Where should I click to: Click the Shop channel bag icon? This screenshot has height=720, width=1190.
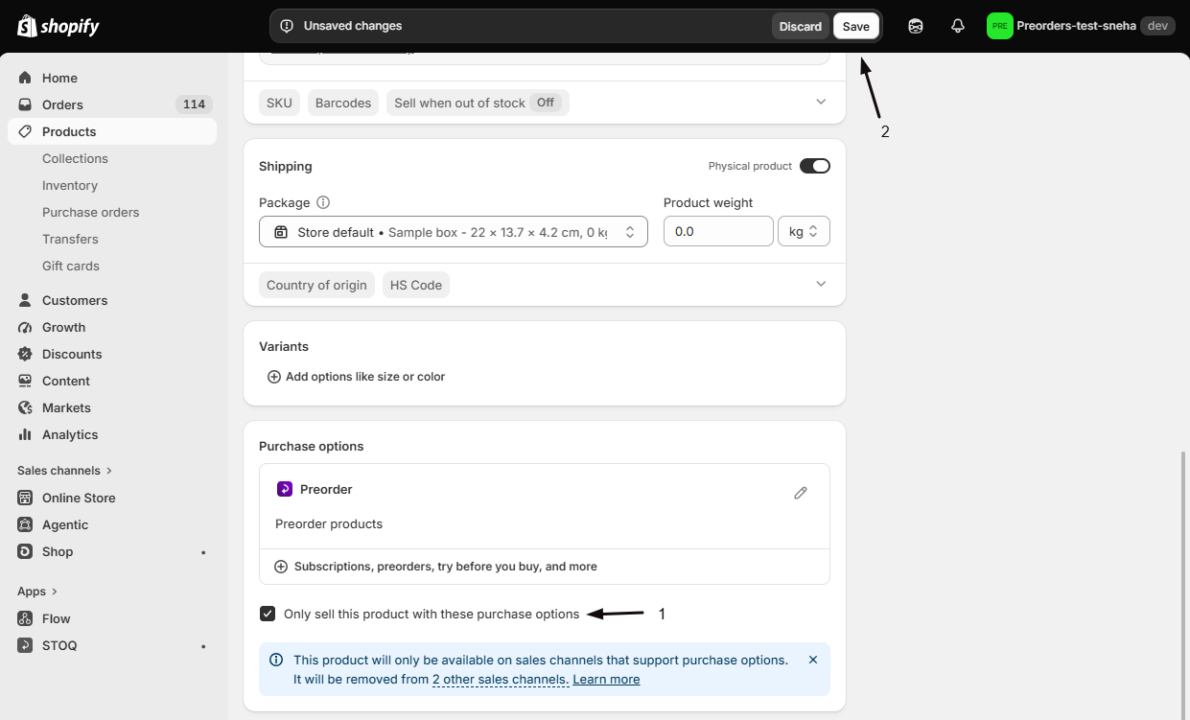(x=25, y=551)
